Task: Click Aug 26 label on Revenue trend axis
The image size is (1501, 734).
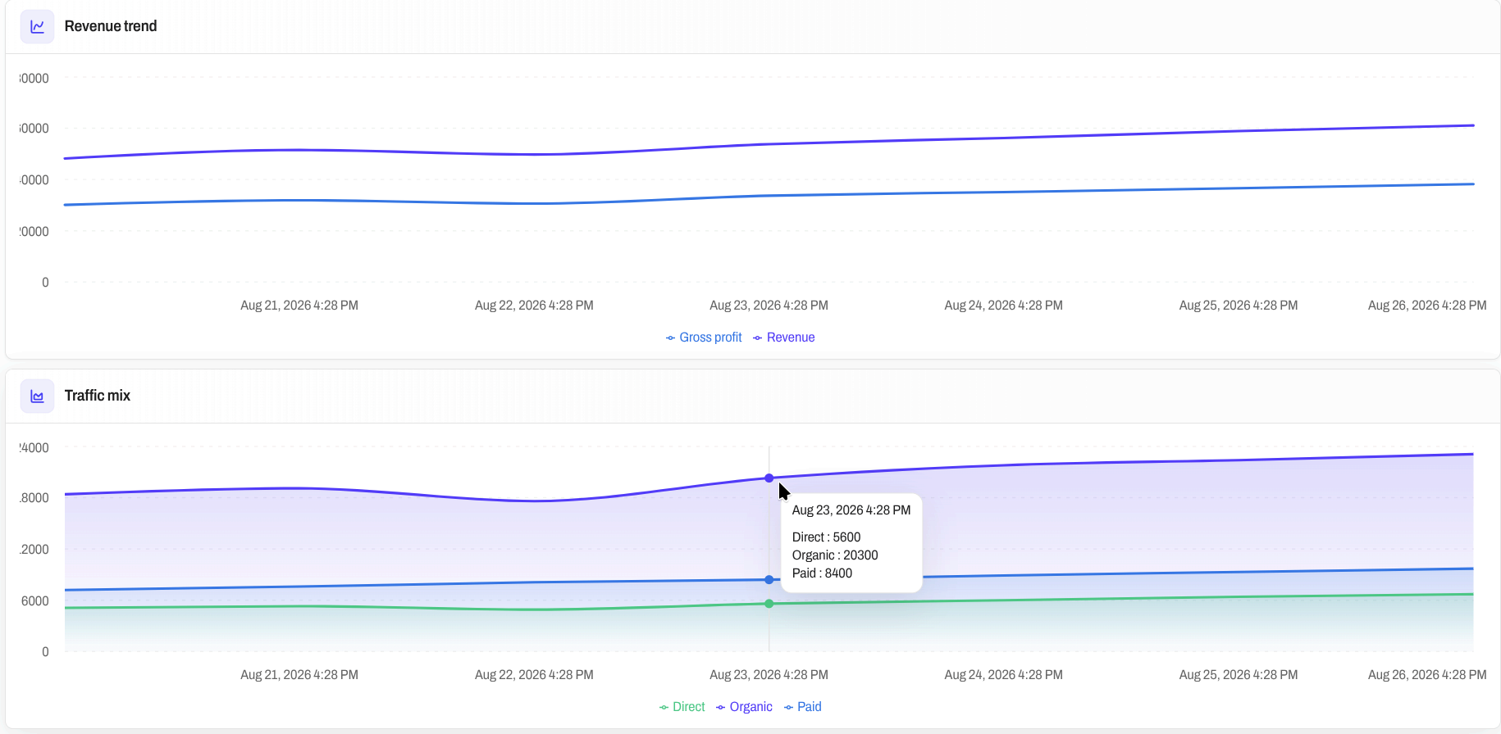Action: point(1427,306)
